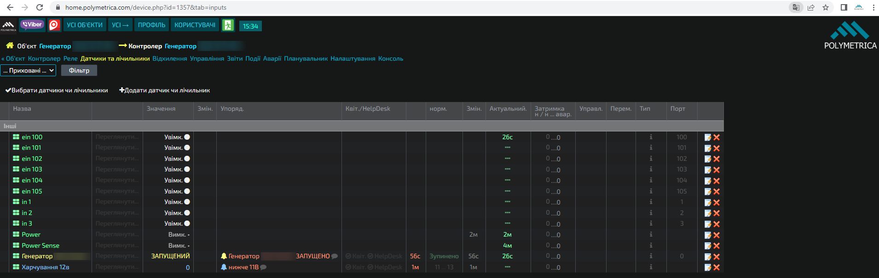Click the Polymetrica logo at top left
The image size is (879, 278).
pos(8,26)
